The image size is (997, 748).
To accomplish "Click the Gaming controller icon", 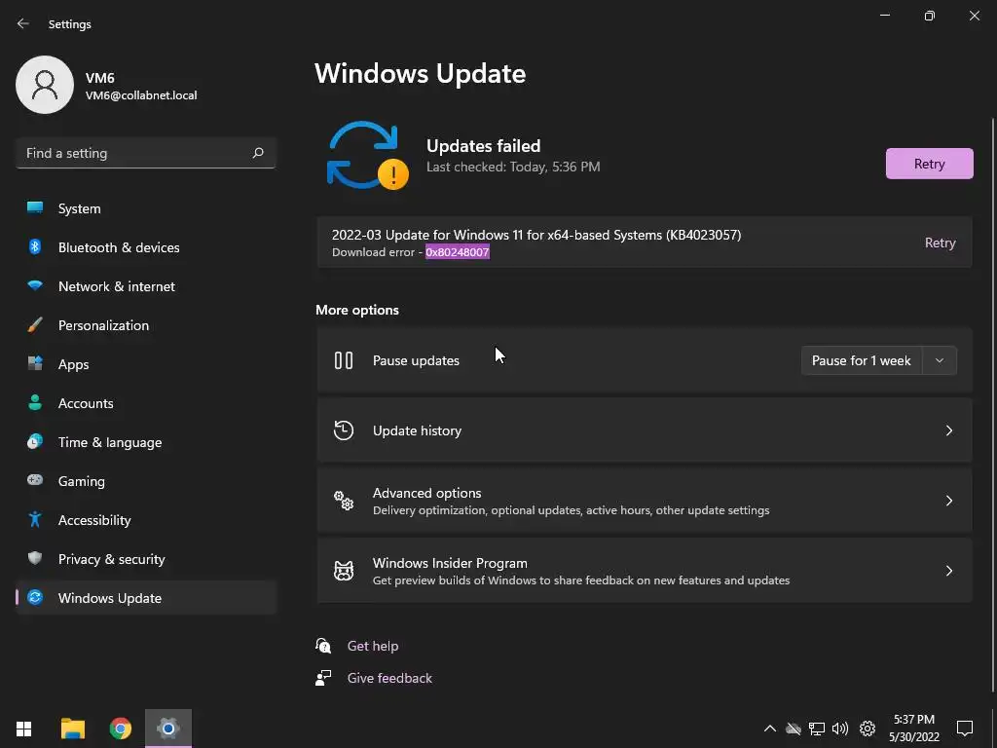I will click(35, 480).
